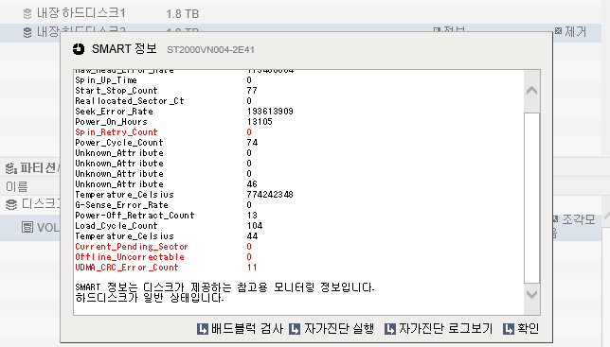Click the second internal disk's icon
This screenshot has width=610, height=347.
(x=27, y=32)
